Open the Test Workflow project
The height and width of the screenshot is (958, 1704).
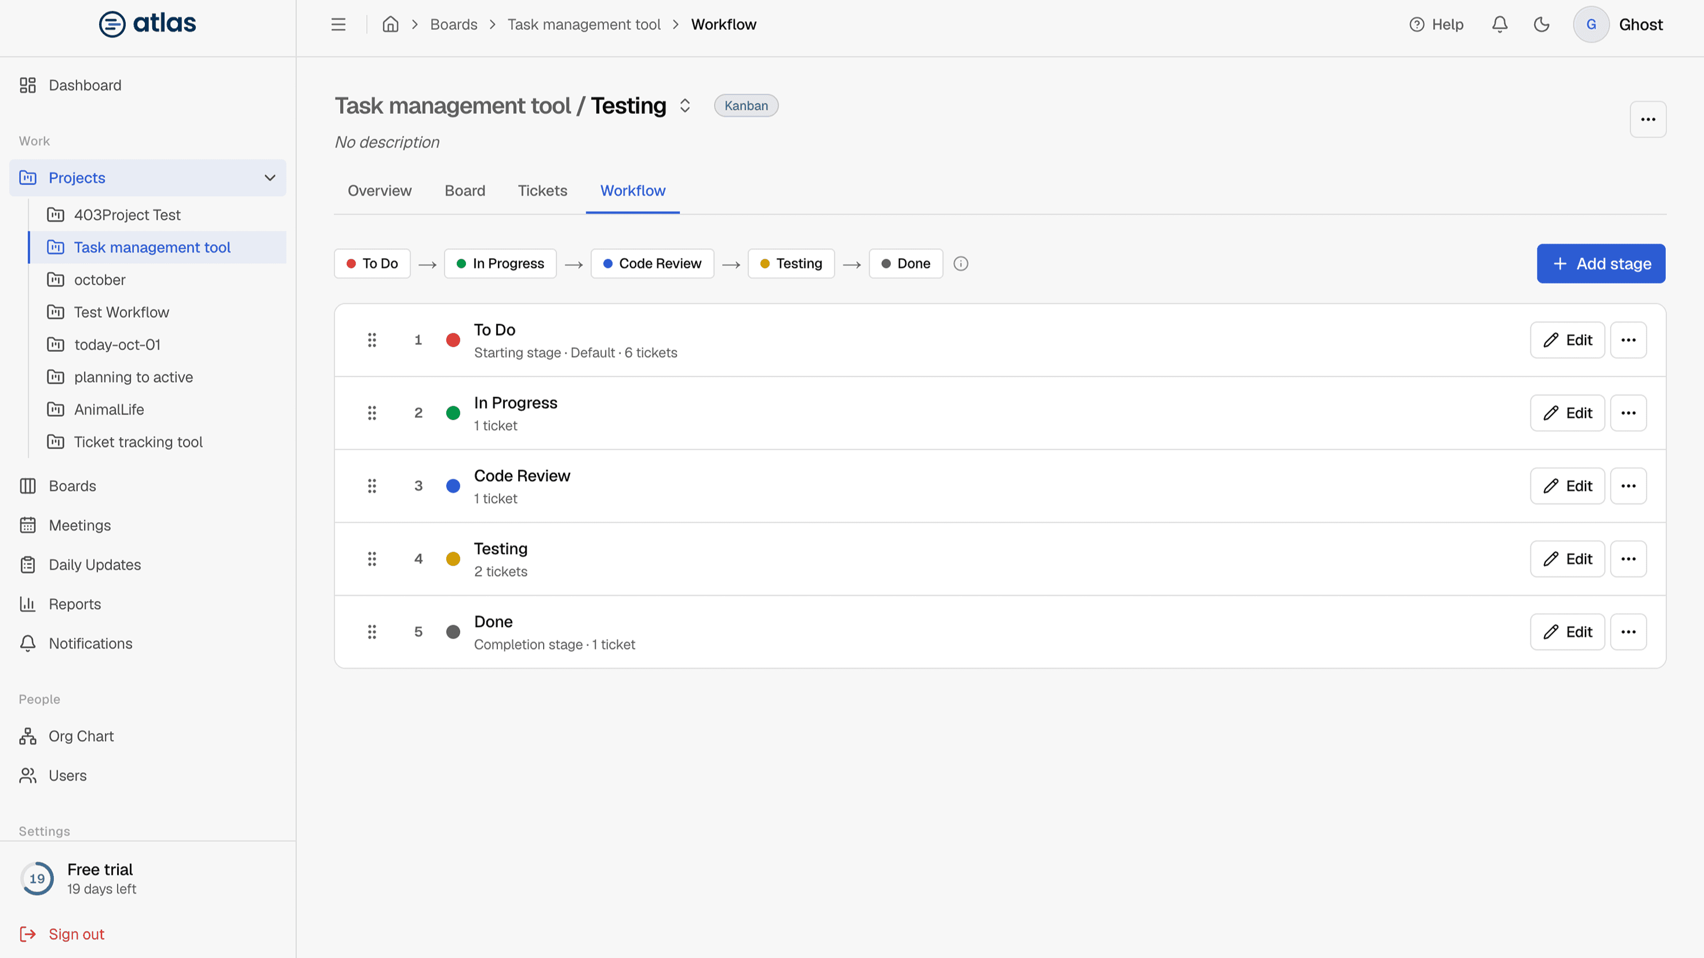pos(159,312)
